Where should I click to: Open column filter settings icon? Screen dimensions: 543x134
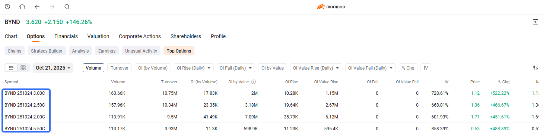(536, 68)
